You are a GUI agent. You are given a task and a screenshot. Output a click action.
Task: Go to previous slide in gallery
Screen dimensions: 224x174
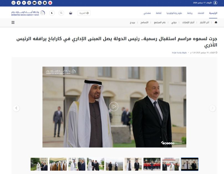click(16, 108)
